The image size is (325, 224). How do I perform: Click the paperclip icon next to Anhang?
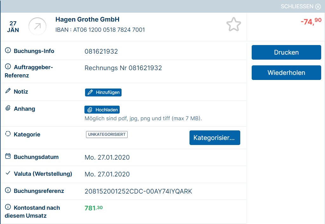tap(8, 108)
